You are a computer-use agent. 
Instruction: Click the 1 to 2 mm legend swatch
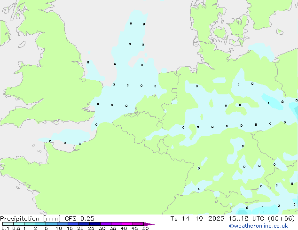(30, 224)
